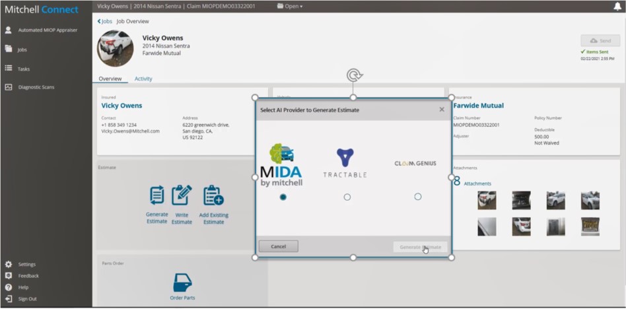
Task: Click the Cancel button in dialog
Action: click(x=278, y=246)
